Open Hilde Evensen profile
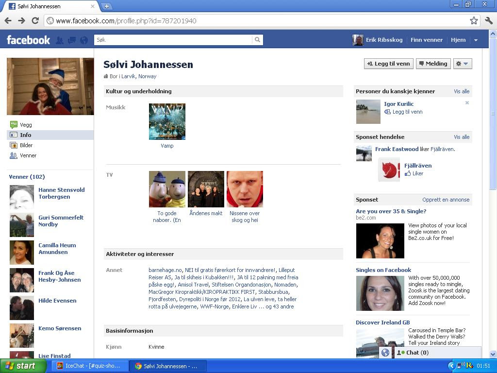The width and height of the screenshot is (497, 373). pyautogui.click(x=57, y=301)
